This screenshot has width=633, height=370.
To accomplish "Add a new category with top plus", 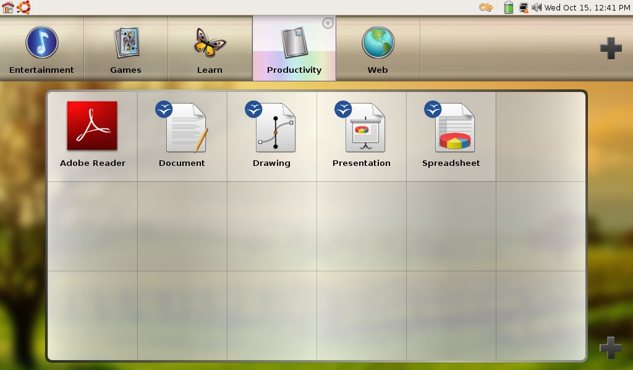I will click(611, 49).
